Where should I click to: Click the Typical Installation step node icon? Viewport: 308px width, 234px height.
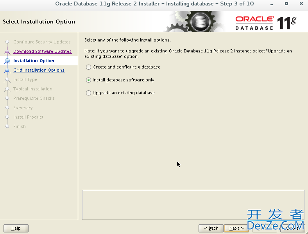click(x=7, y=89)
